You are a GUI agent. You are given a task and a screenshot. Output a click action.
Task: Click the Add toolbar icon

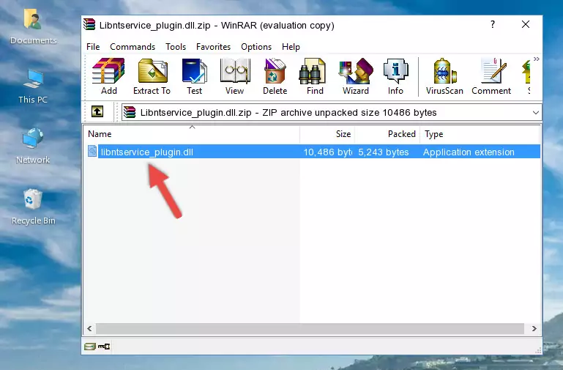coord(108,76)
